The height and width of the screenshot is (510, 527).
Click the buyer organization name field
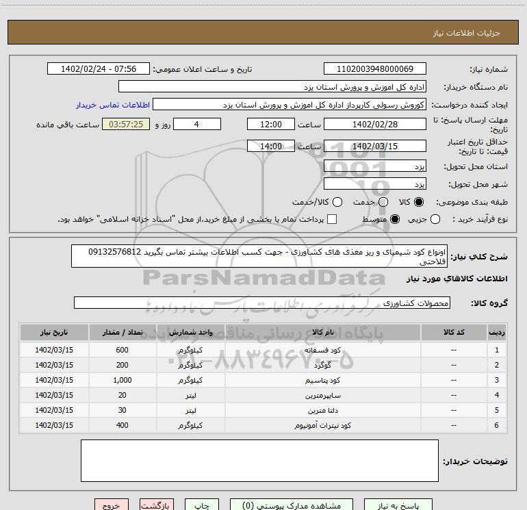tap(272, 87)
